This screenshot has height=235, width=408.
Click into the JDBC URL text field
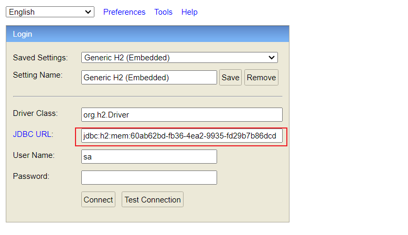click(181, 136)
